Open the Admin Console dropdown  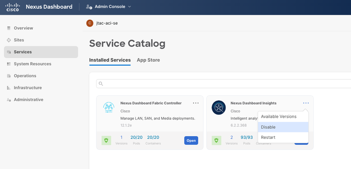point(109,7)
